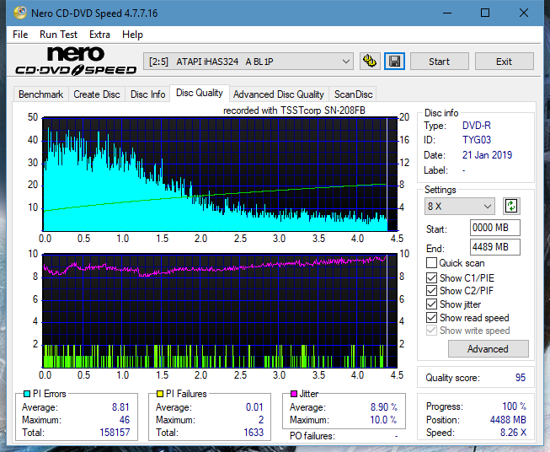Select the Disc Quality tab
The height and width of the screenshot is (452, 550).
tap(200, 93)
